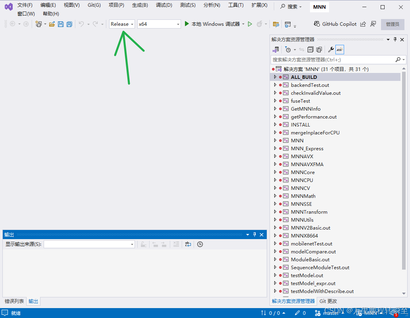Click the navigate backward icon
The height and width of the screenshot is (318, 410).
(12, 24)
